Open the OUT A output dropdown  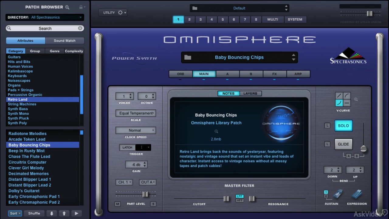tap(148, 182)
